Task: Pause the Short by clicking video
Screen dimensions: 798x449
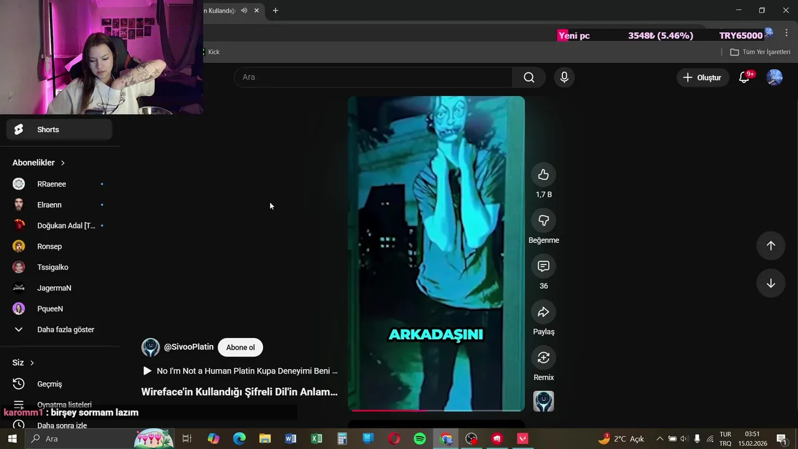Action: coord(436,253)
